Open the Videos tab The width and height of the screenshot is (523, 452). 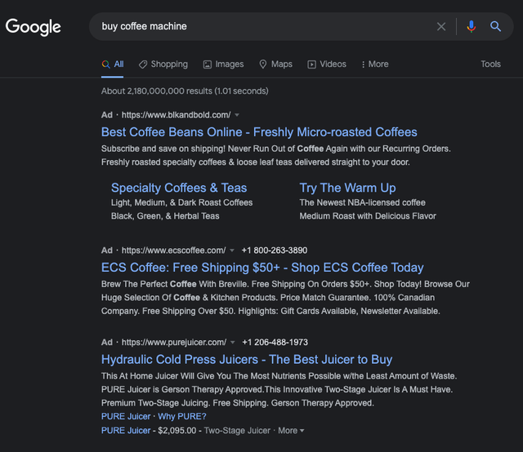327,64
